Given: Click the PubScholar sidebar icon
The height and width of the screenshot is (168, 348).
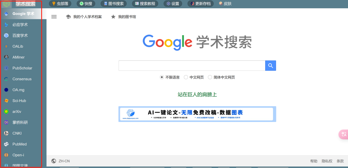Looking at the screenshot, I should coord(6,68).
